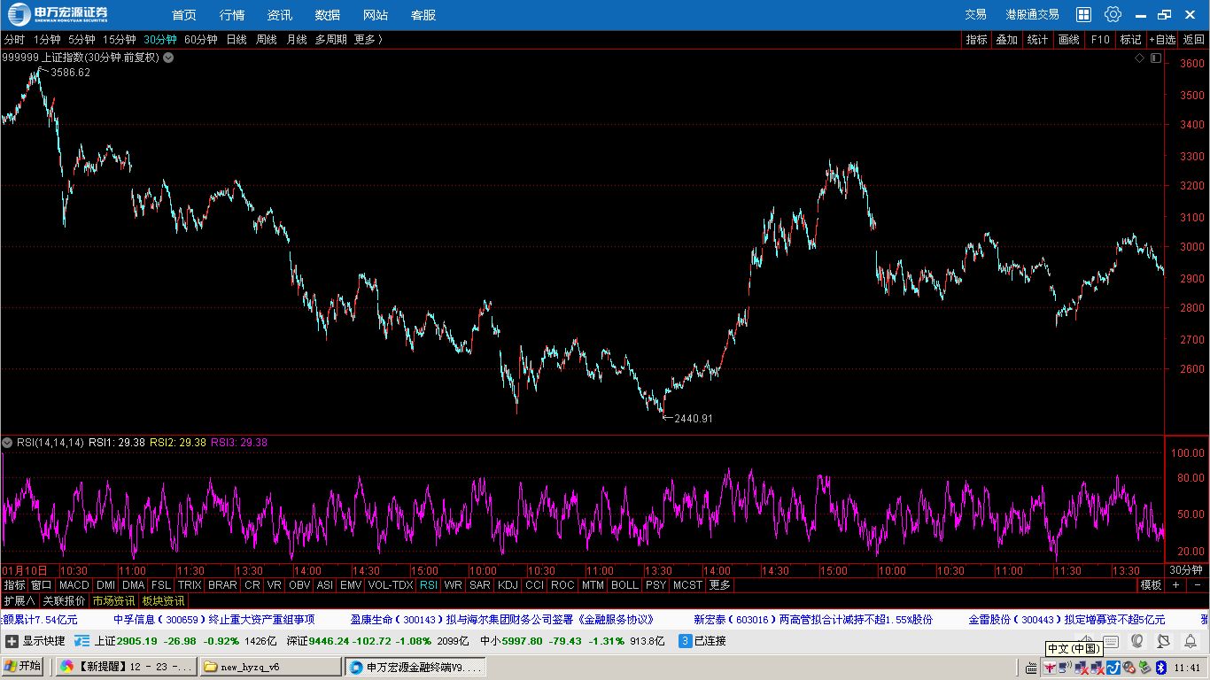Switch chart to 周线 weekly period
Viewport: 1210px width, 680px height.
click(x=267, y=40)
